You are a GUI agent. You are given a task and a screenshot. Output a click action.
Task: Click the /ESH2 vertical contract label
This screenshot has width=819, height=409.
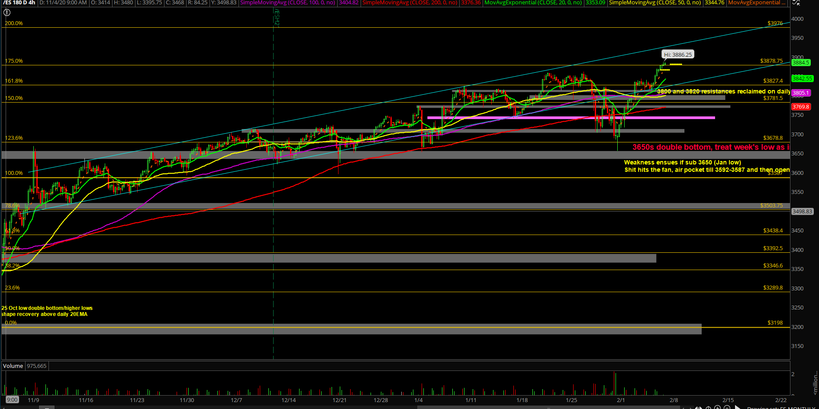(x=277, y=17)
